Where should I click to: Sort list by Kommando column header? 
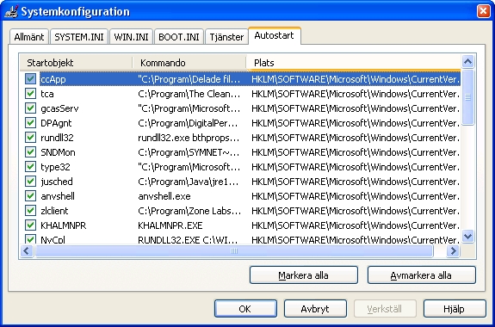tap(189, 63)
